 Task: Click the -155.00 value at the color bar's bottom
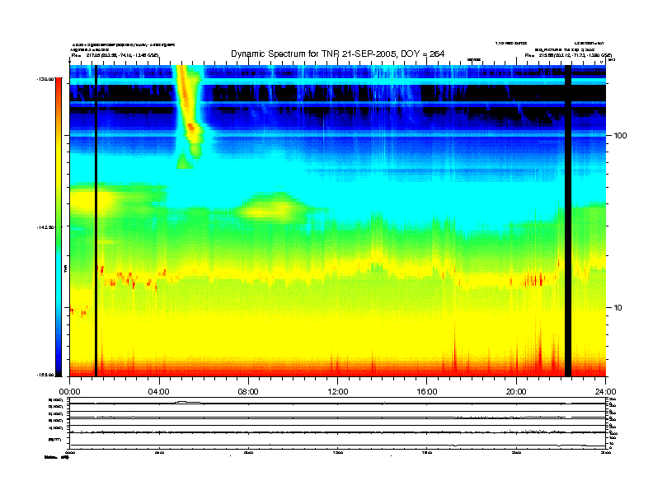coord(45,375)
